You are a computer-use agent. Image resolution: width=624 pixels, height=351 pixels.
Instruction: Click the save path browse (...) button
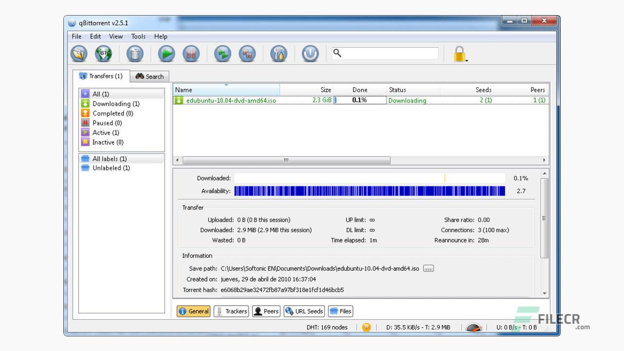(x=428, y=269)
